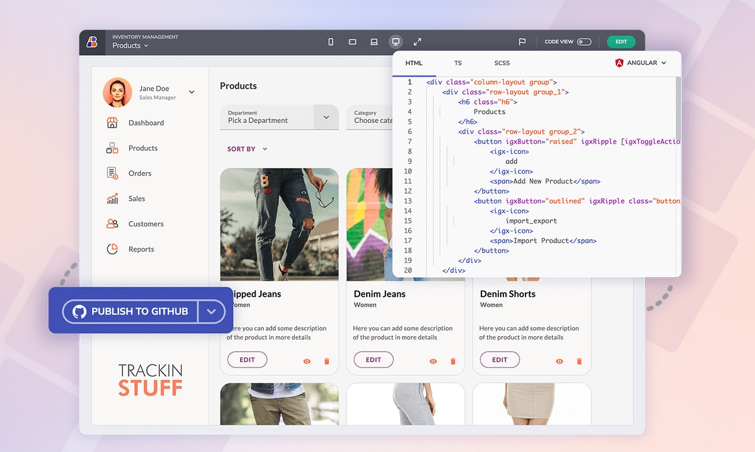Click line number 7 in code editor
755x452 pixels.
click(410, 142)
